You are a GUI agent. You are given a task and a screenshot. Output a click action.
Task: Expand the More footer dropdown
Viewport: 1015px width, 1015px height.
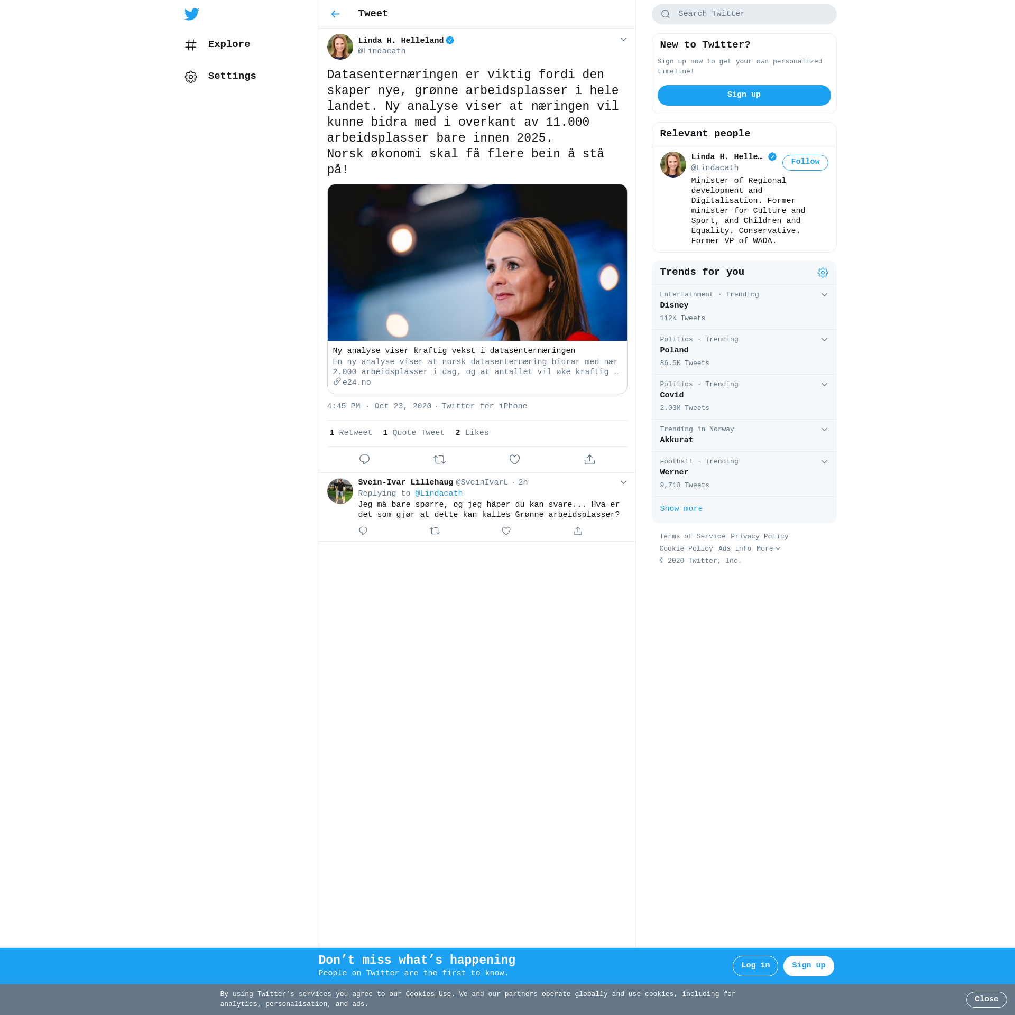tap(768, 549)
